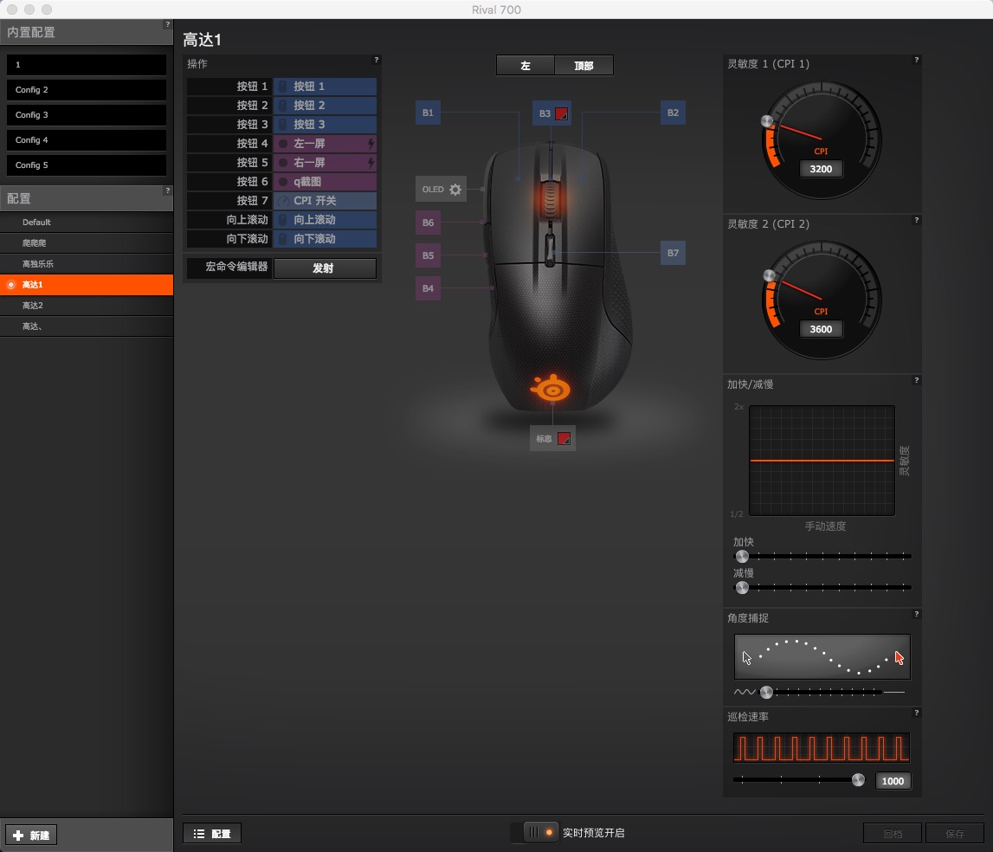Open 向下滚动 scroll mapping
This screenshot has width=993, height=852.
(x=325, y=238)
